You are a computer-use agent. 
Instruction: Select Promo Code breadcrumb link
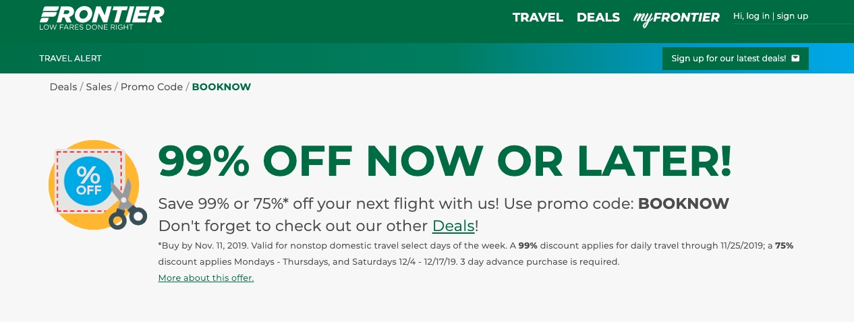pyautogui.click(x=152, y=87)
